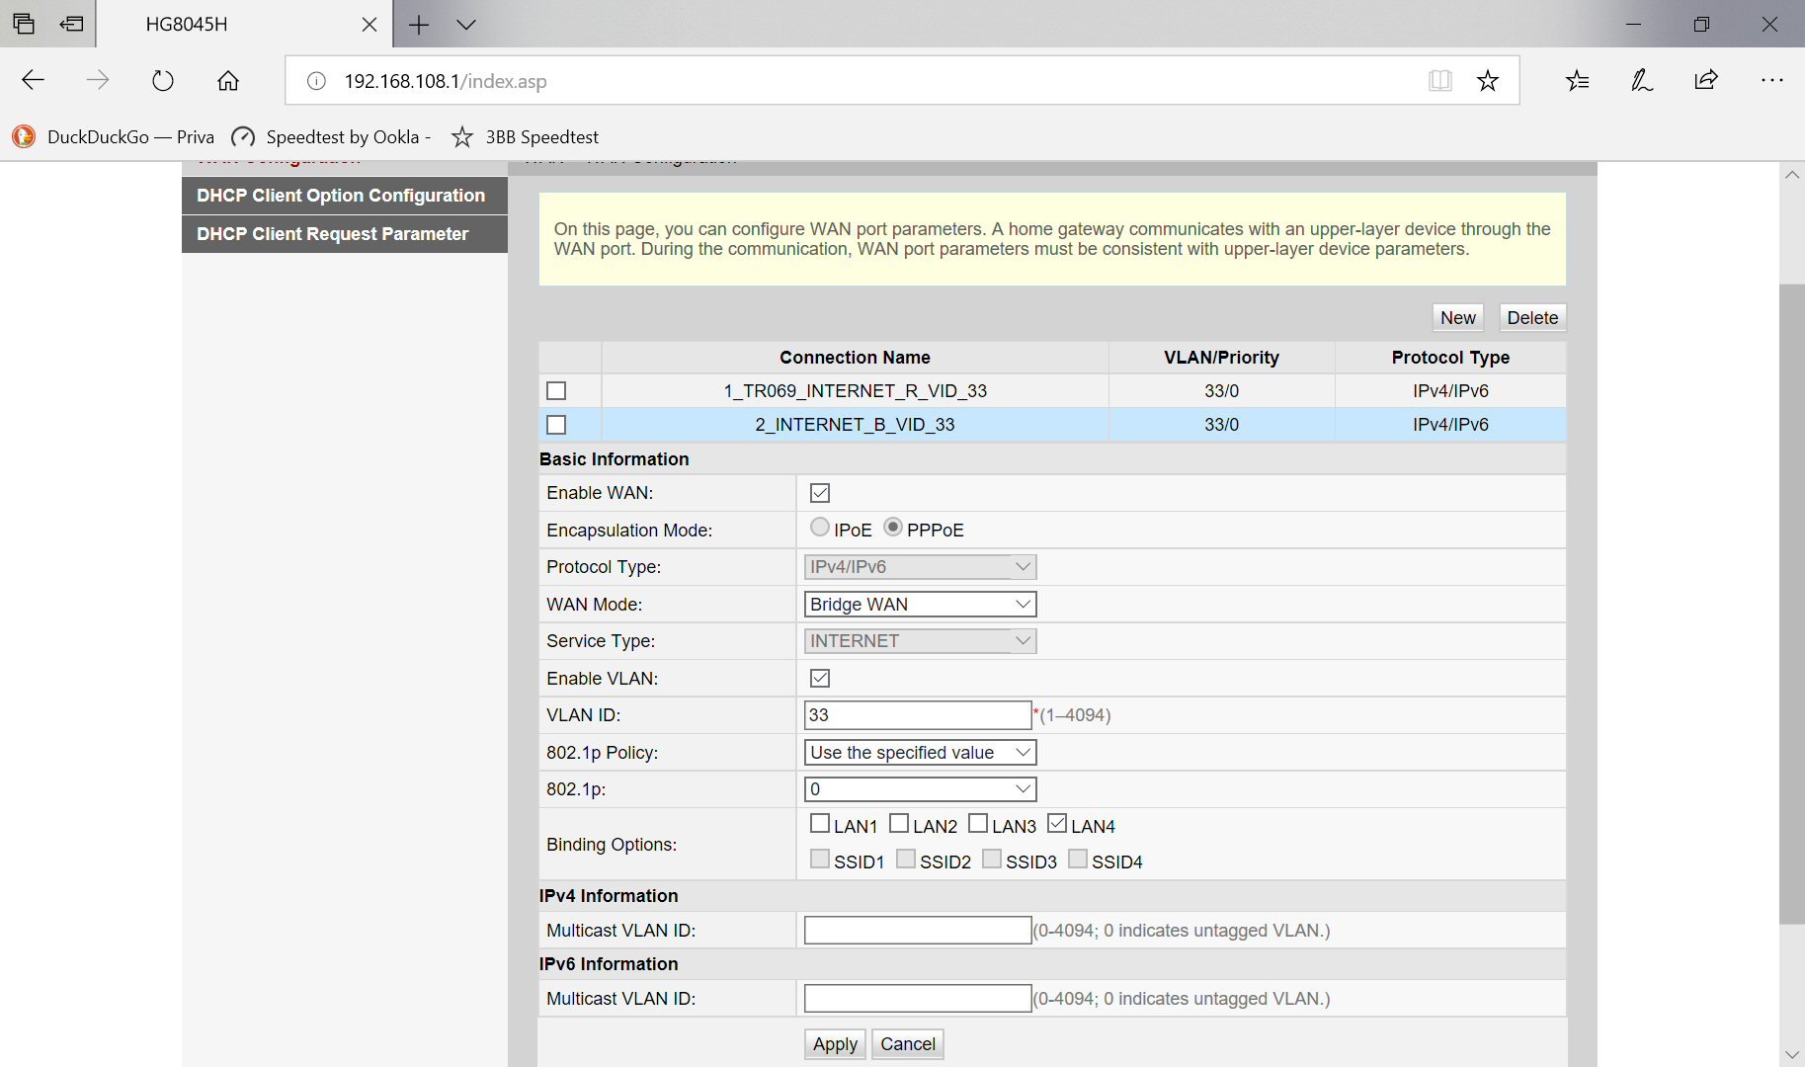Open the Add notes pen icon
The image size is (1805, 1067).
pyautogui.click(x=1642, y=80)
